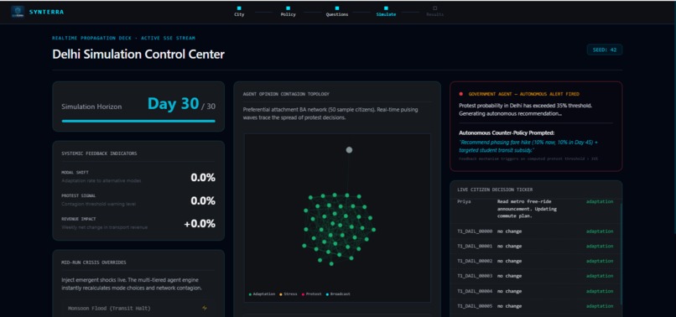Select Priya's ticker entry
The height and width of the screenshot is (317, 676).
[x=535, y=209]
